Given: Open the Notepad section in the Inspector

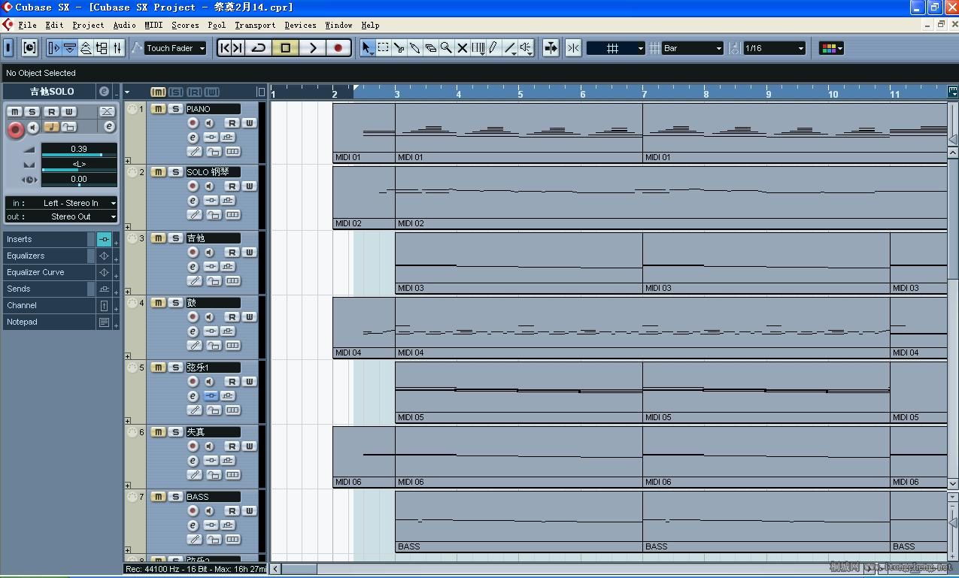Looking at the screenshot, I should [x=49, y=322].
